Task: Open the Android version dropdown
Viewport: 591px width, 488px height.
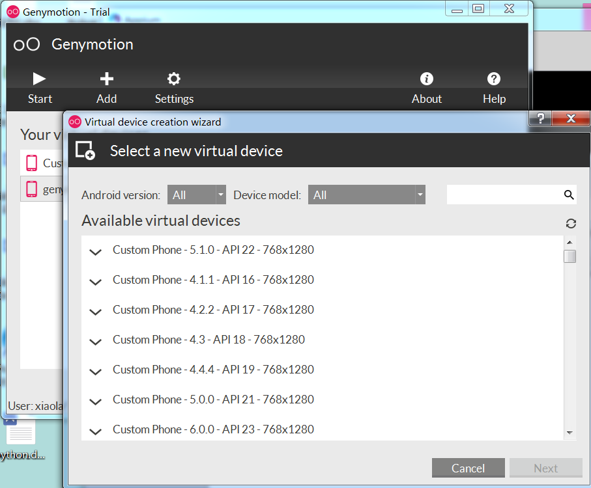Action: [197, 195]
